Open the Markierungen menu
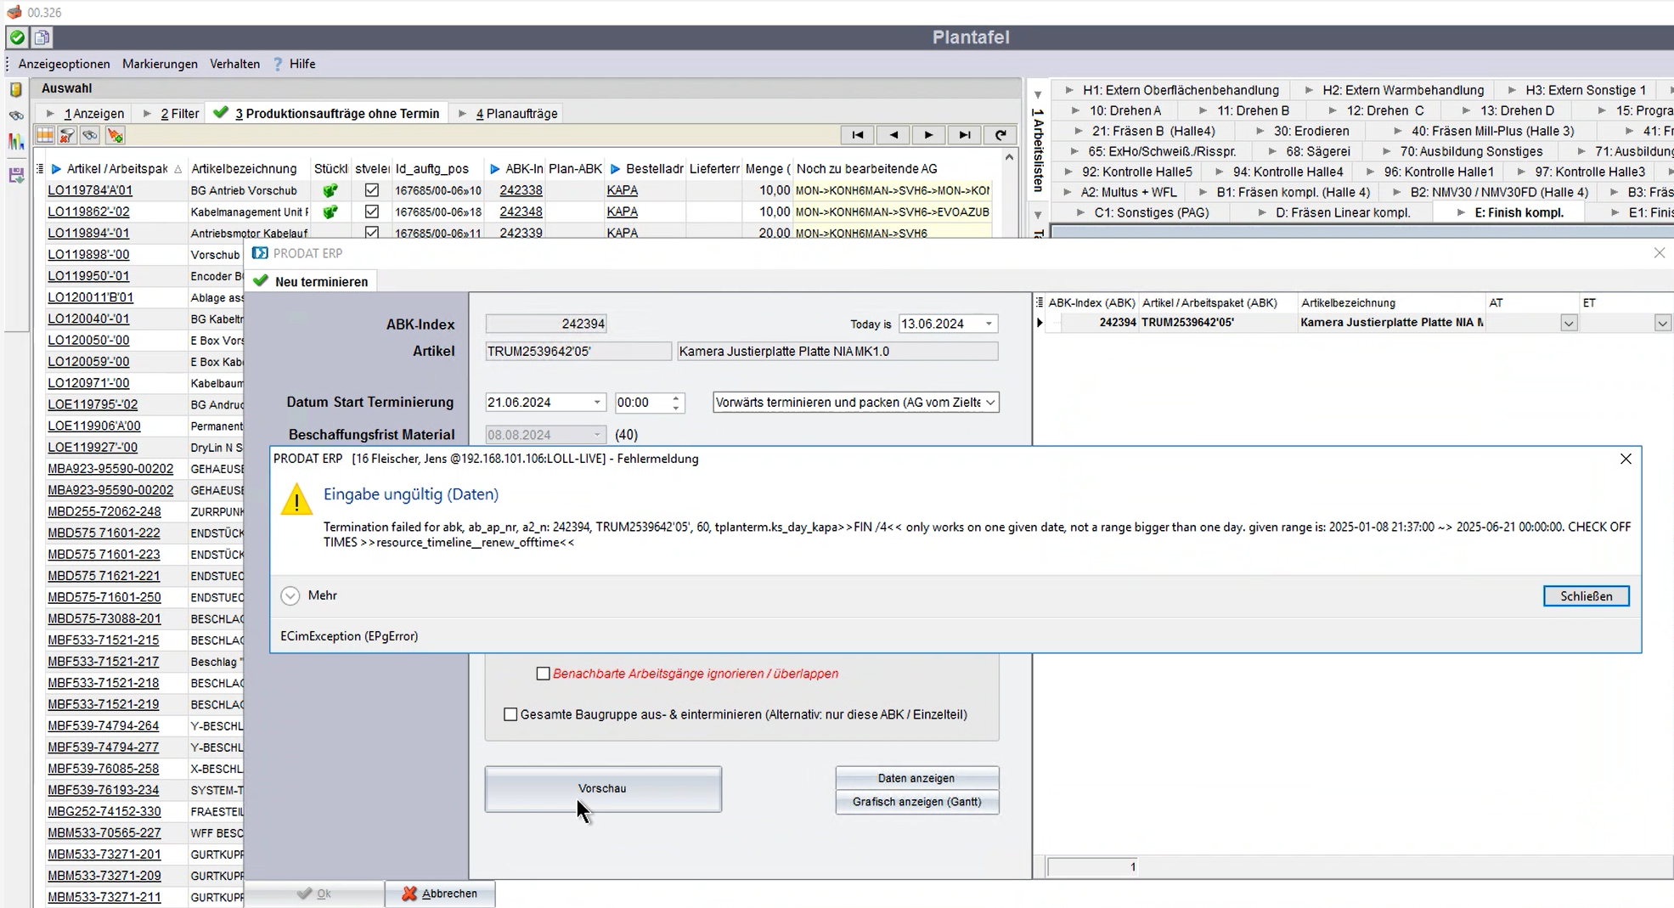The width and height of the screenshot is (1674, 908). click(160, 64)
